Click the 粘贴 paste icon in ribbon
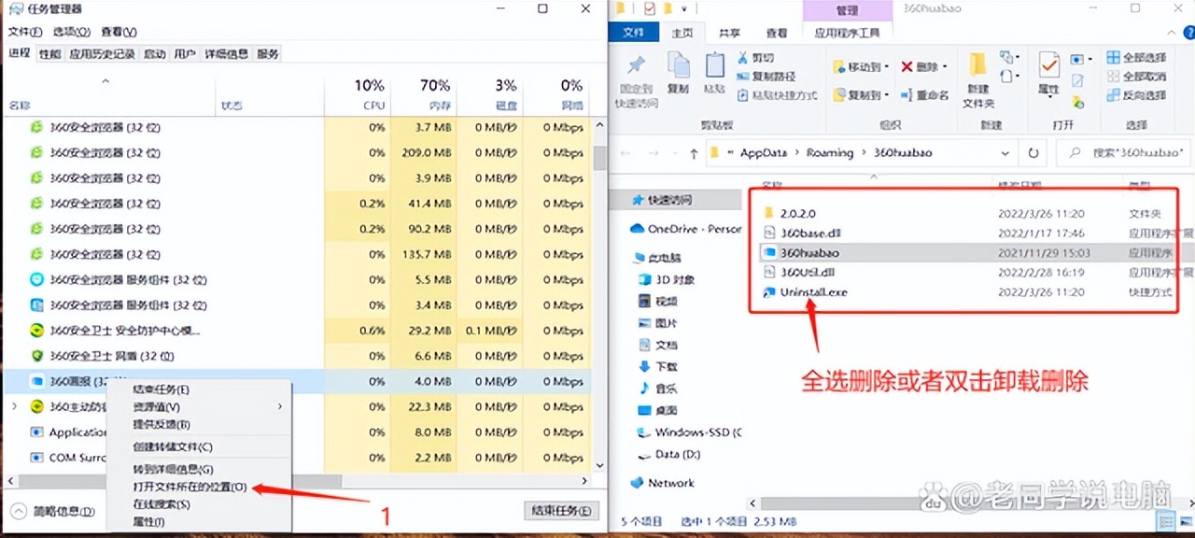Viewport: 1195px width, 538px height. tap(714, 66)
